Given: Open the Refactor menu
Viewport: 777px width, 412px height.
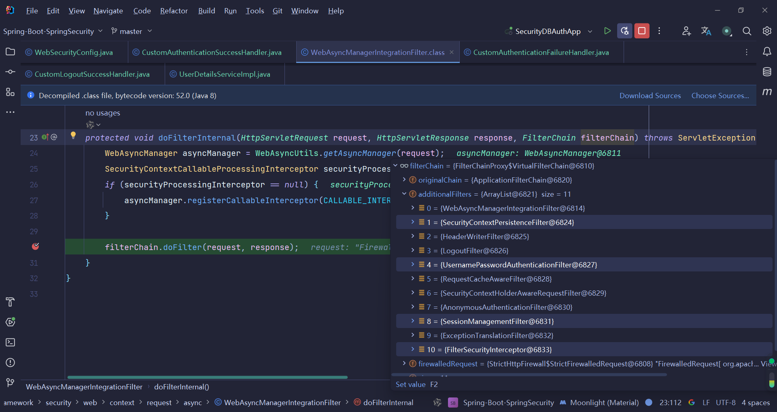Looking at the screenshot, I should pos(174,11).
